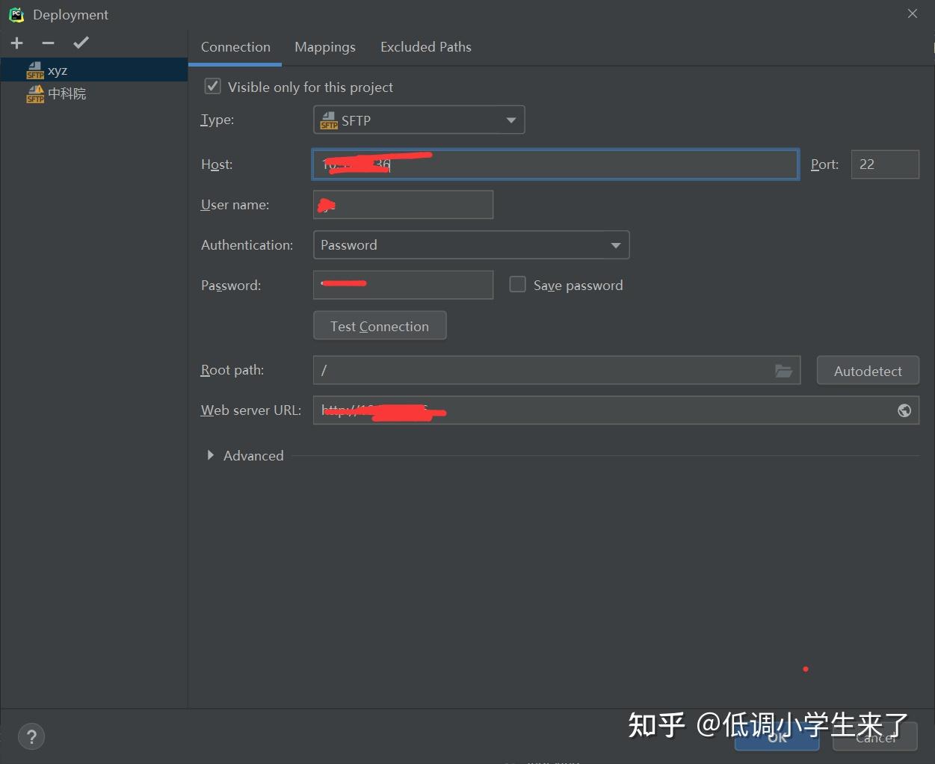Screen dimensions: 935x764
Task: Uncheck Visible only for this project
Action: [212, 86]
